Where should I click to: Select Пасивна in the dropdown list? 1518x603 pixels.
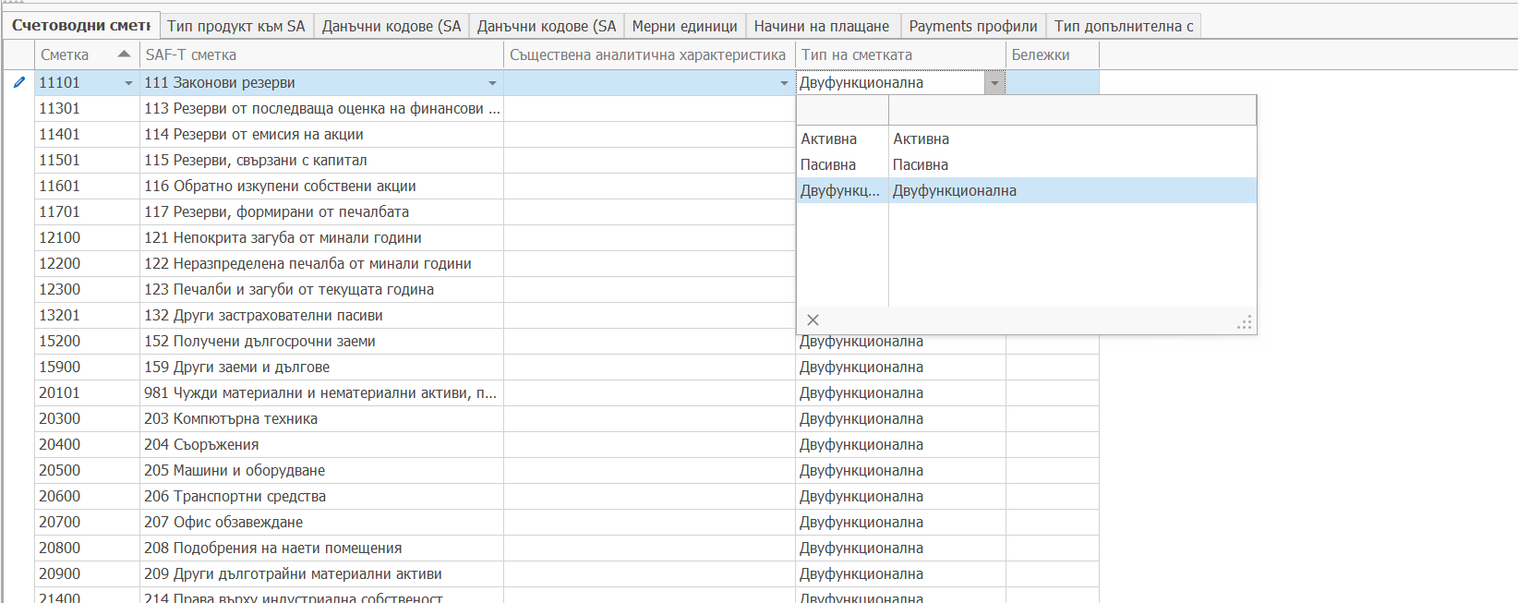pyautogui.click(x=1026, y=164)
